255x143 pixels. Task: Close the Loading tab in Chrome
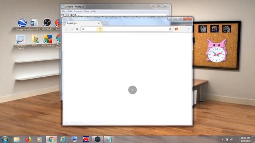point(98,23)
